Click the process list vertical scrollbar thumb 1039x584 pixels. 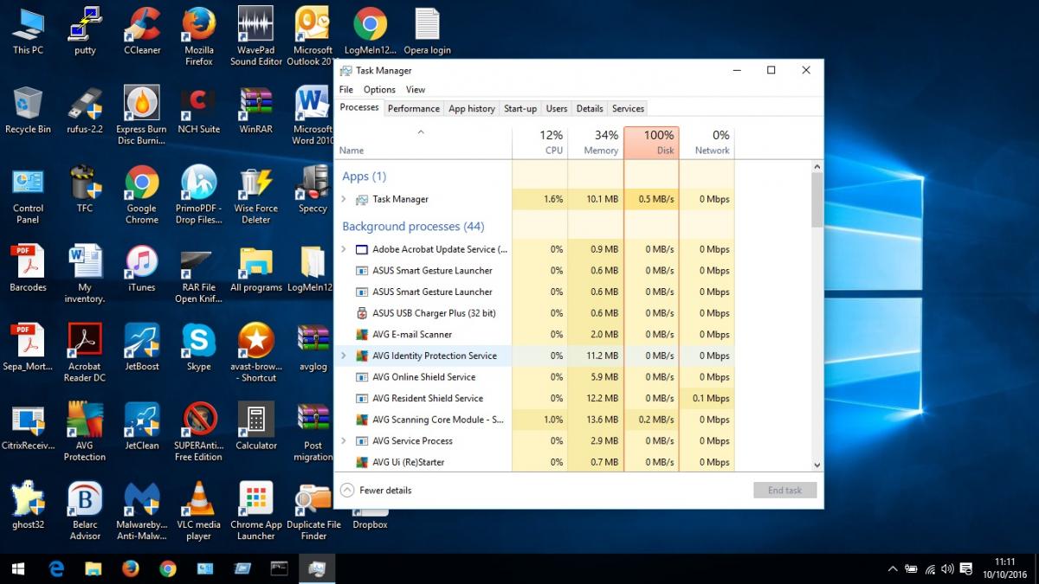pos(816,200)
